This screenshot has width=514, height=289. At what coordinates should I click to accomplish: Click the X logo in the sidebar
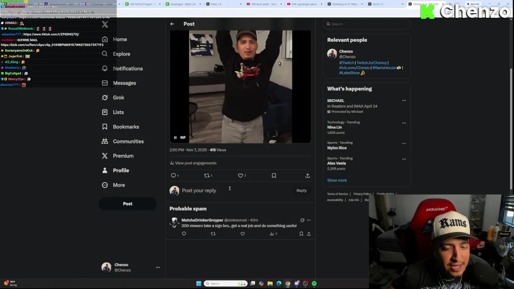(105, 24)
